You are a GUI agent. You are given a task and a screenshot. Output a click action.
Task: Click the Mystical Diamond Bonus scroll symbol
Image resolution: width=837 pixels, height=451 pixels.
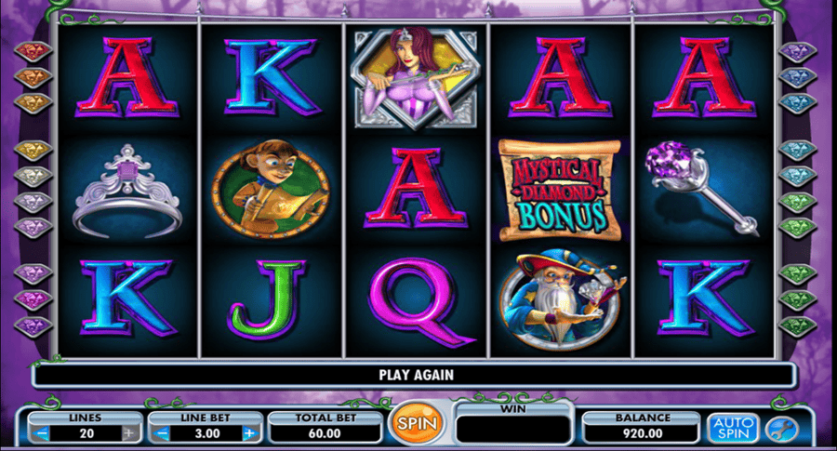pyautogui.click(x=560, y=190)
